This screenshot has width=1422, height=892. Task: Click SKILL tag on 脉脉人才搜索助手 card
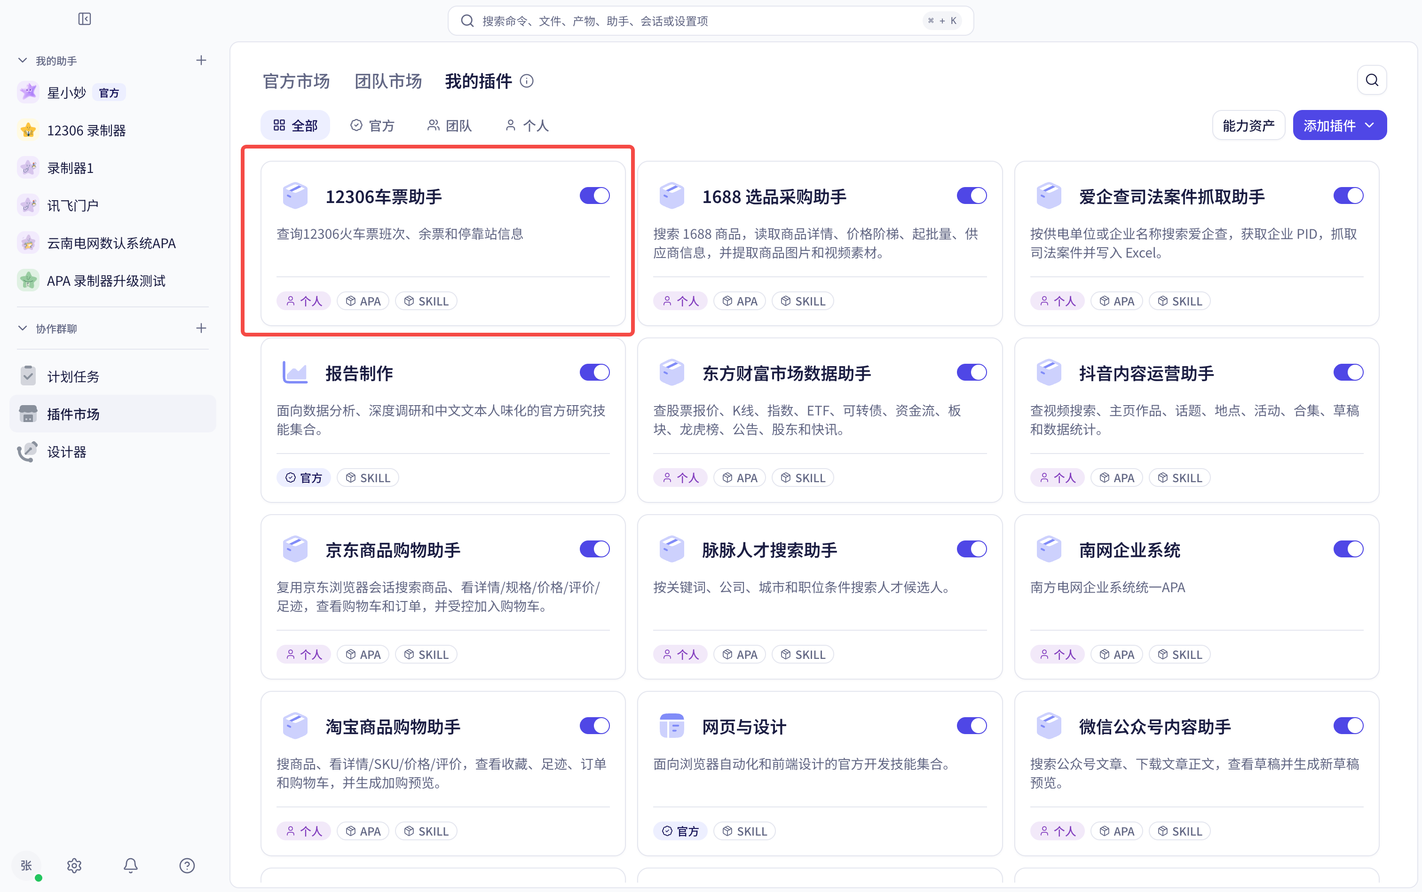tap(803, 654)
